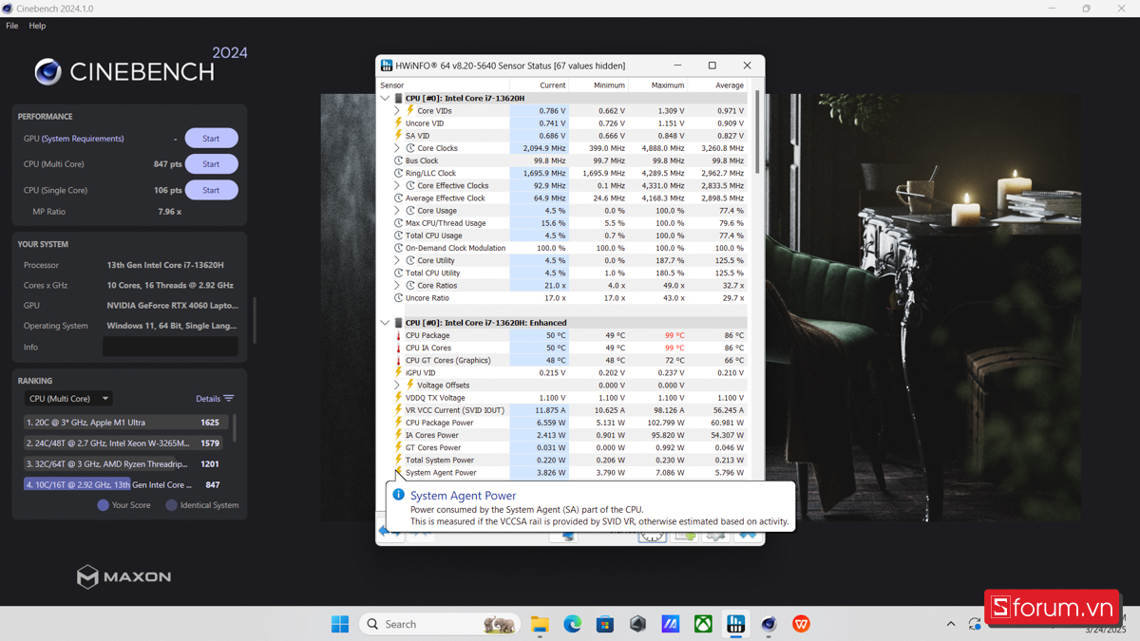Viewport: 1140px width, 641px height.
Task: Click the Current column header
Action: [540, 85]
